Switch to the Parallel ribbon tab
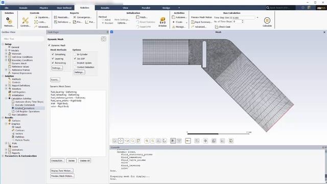Screen dimensions: 327x184 point(146,8)
